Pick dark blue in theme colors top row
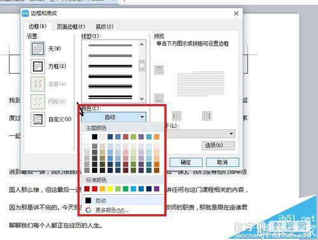Image resolution: width=318 pixels, height=240 pixels. click(110, 137)
